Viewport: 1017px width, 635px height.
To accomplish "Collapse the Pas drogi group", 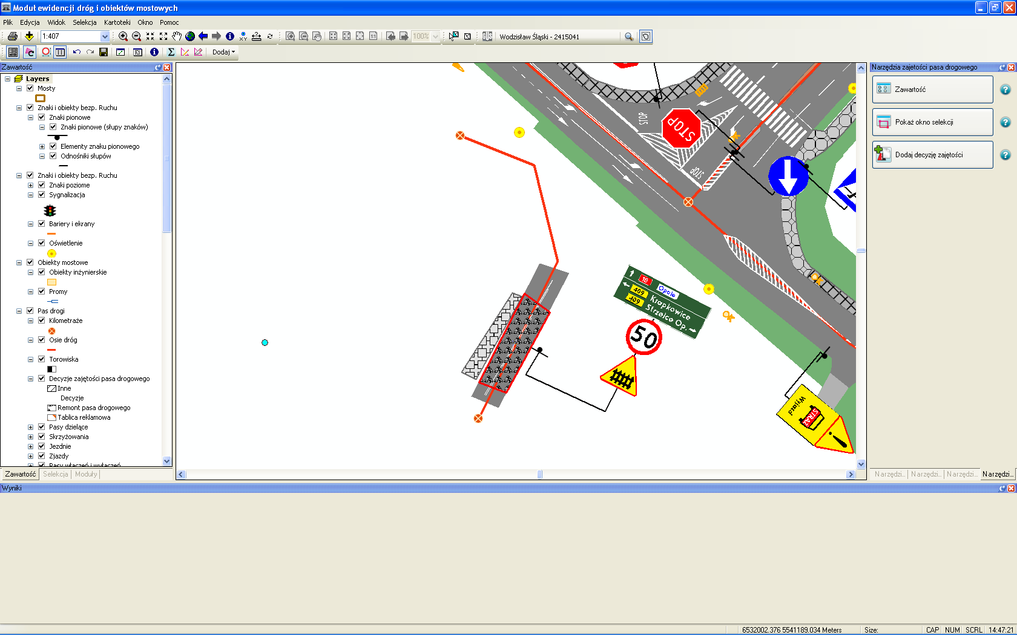I will point(19,311).
